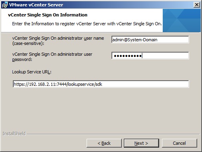Cancel the vCenter Server installation
The width and height of the screenshot is (202, 152).
pyautogui.click(x=179, y=143)
